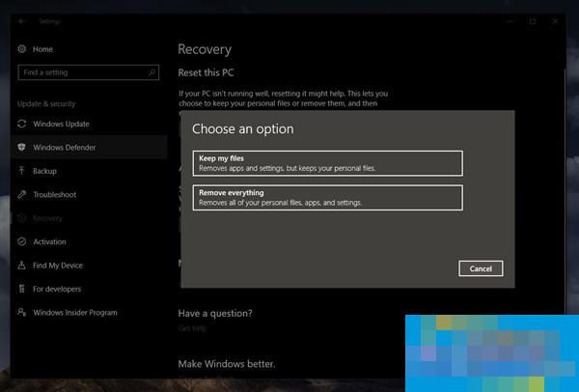Viewport: 579px width, 392px height.
Task: Click the search magnifier icon
Action: point(152,72)
